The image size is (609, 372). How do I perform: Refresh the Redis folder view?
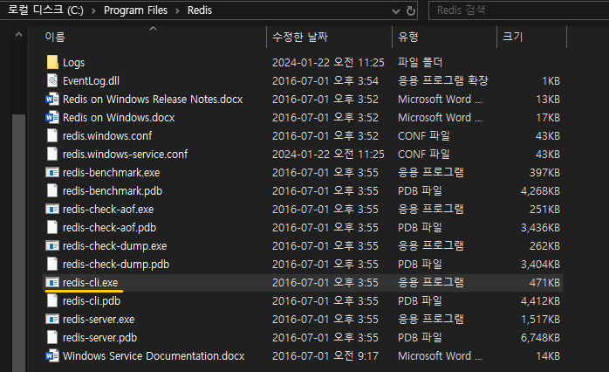[x=411, y=10]
